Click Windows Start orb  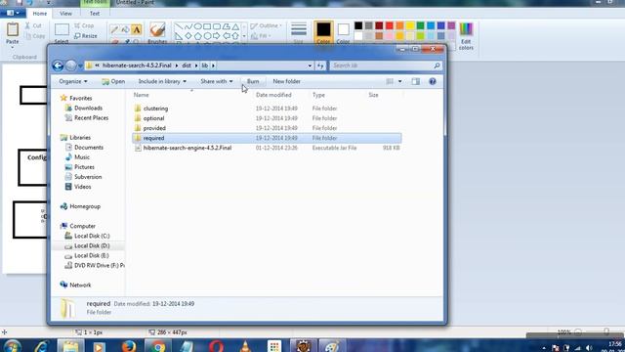[x=13, y=345]
